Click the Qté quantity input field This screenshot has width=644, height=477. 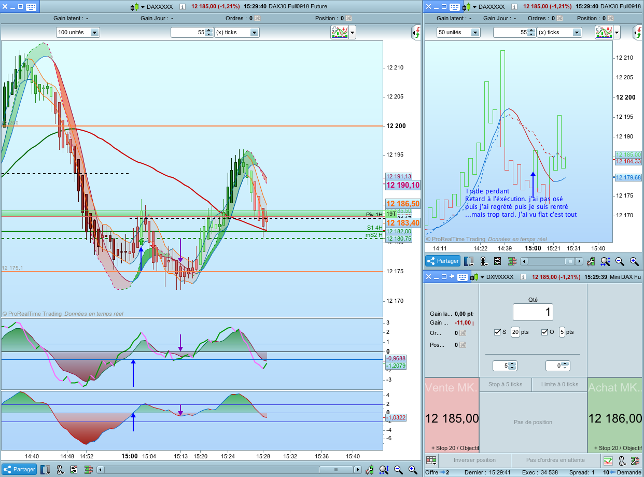533,312
